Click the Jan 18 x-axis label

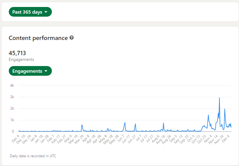(x=39, y=139)
